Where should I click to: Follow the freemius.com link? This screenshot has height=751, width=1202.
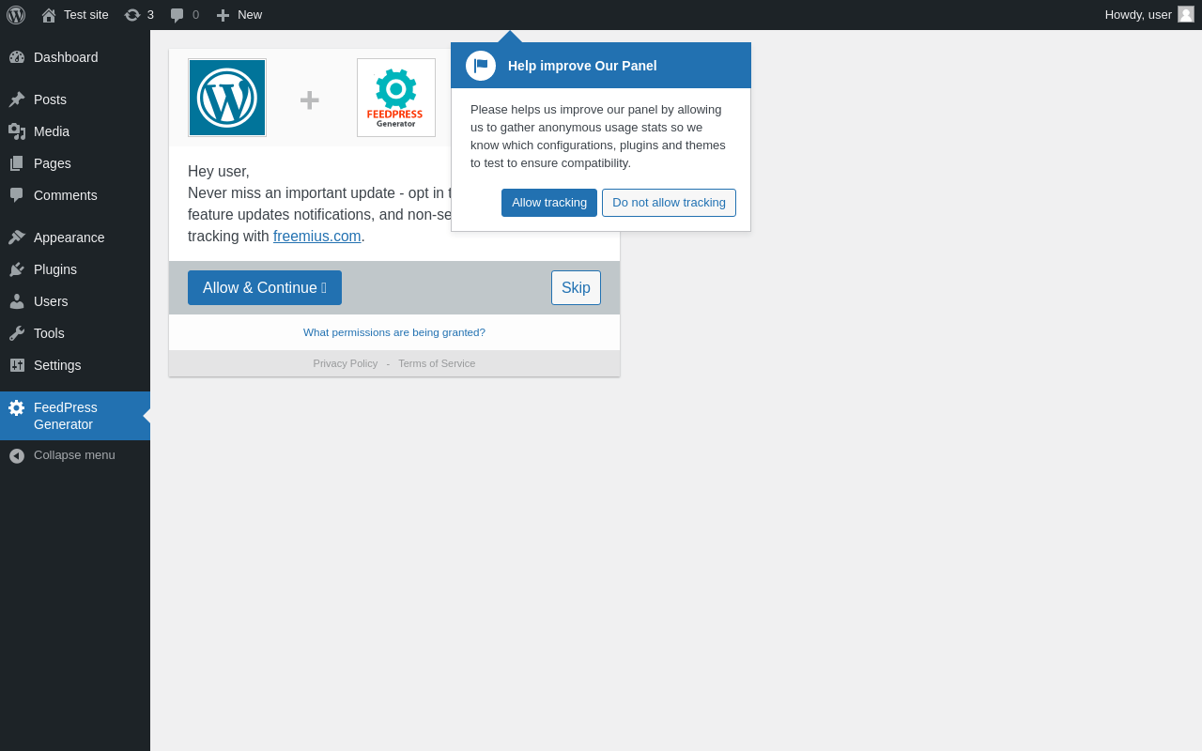[x=317, y=237]
